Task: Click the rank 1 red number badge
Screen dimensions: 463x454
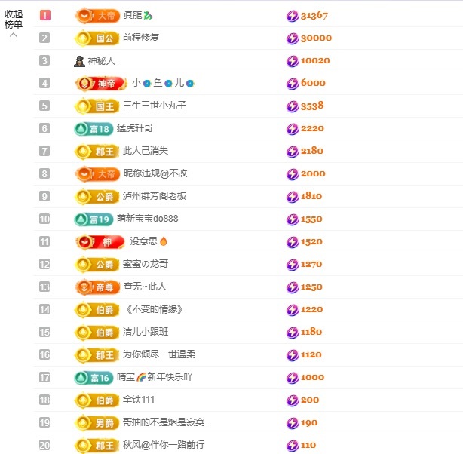Action: pos(45,15)
